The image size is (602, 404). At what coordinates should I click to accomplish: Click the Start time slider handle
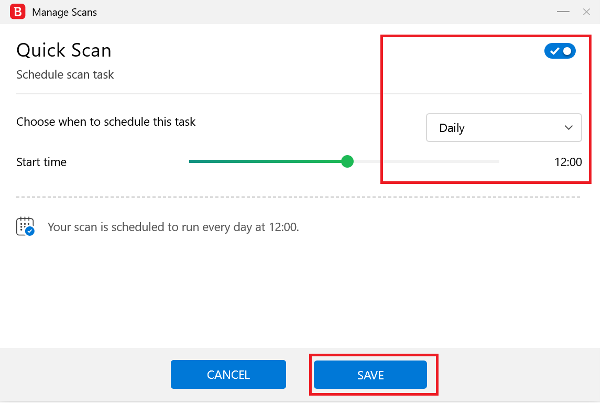tap(348, 162)
